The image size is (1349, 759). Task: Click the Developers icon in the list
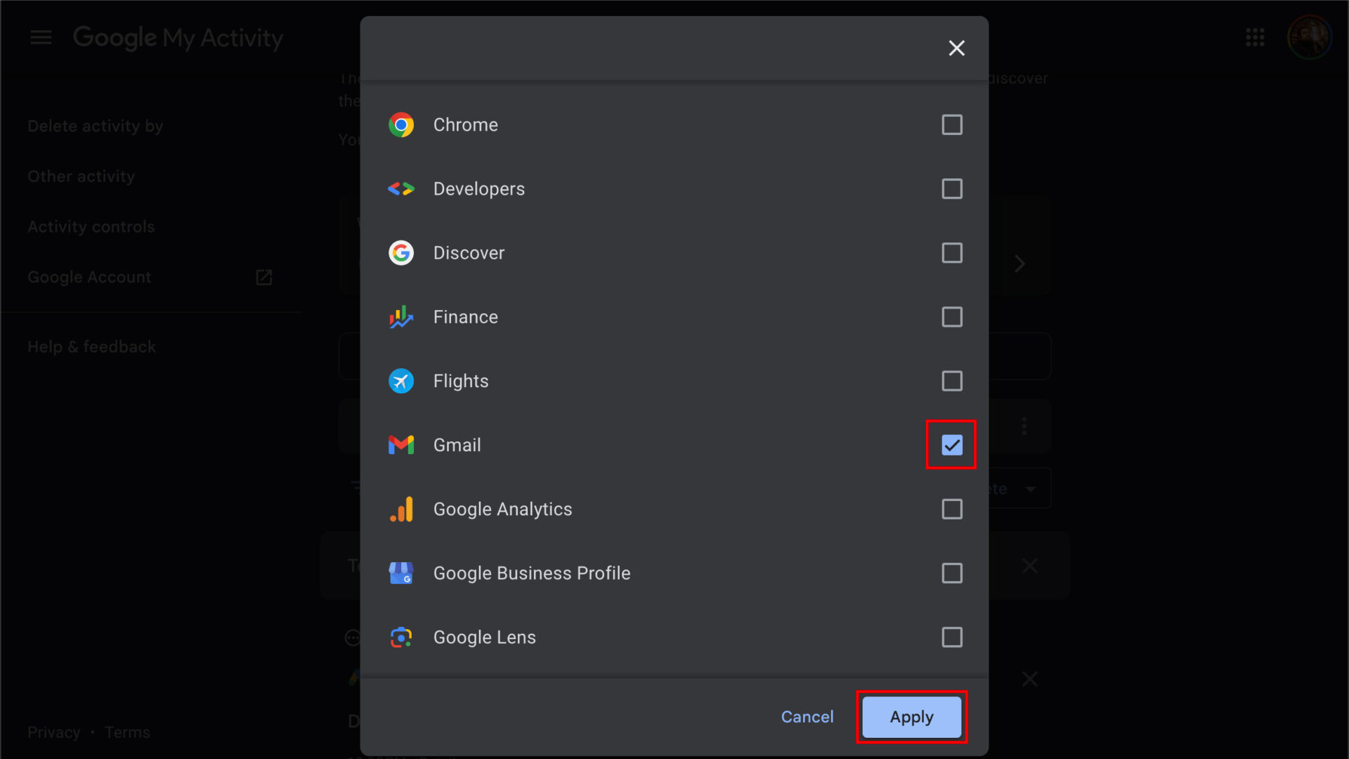pyautogui.click(x=400, y=188)
